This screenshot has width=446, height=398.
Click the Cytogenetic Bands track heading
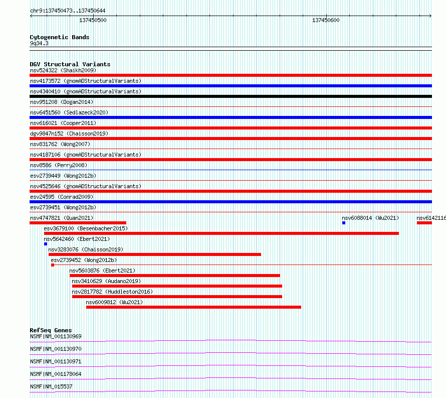pos(60,37)
